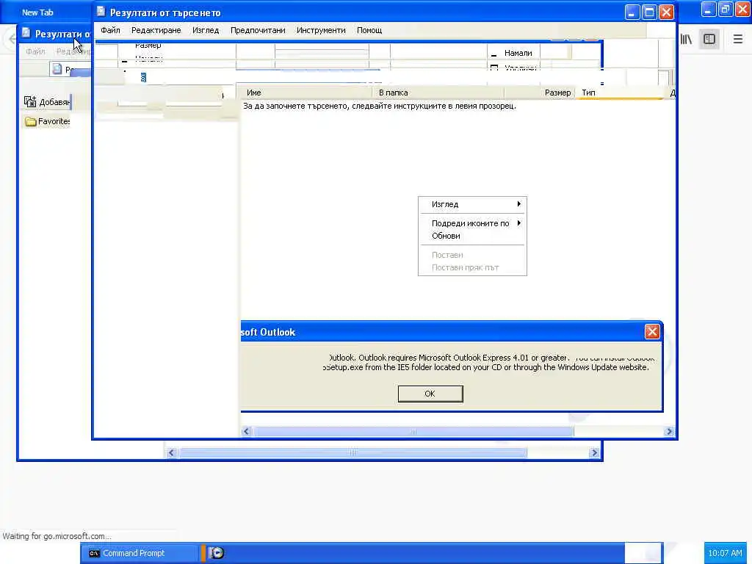Open the Firefox library icon
The width and height of the screenshot is (752, 564).
tap(686, 39)
